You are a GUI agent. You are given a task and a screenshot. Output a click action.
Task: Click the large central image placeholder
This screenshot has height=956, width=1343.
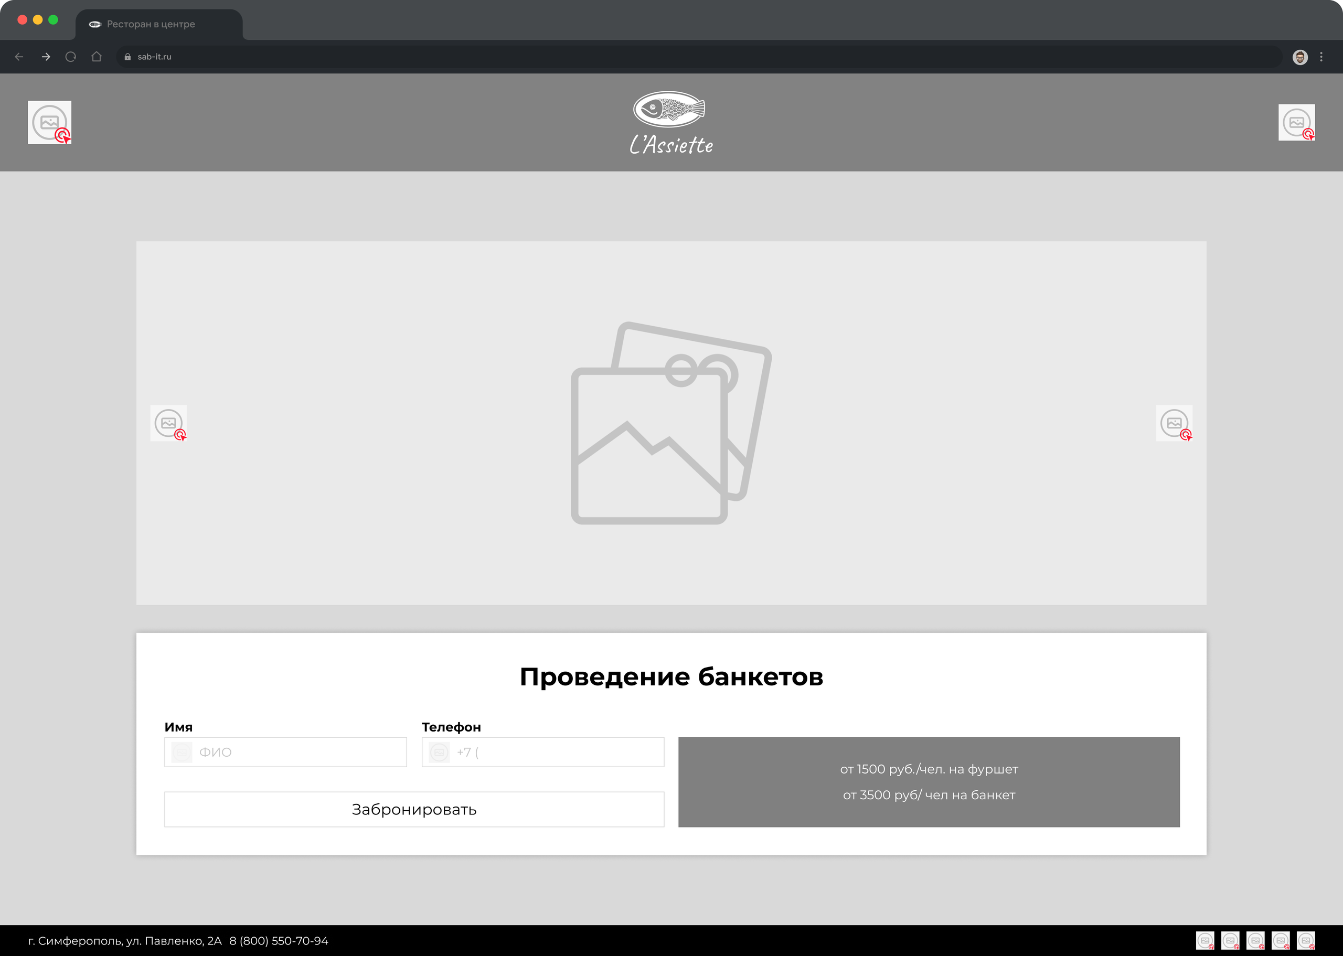pos(670,423)
